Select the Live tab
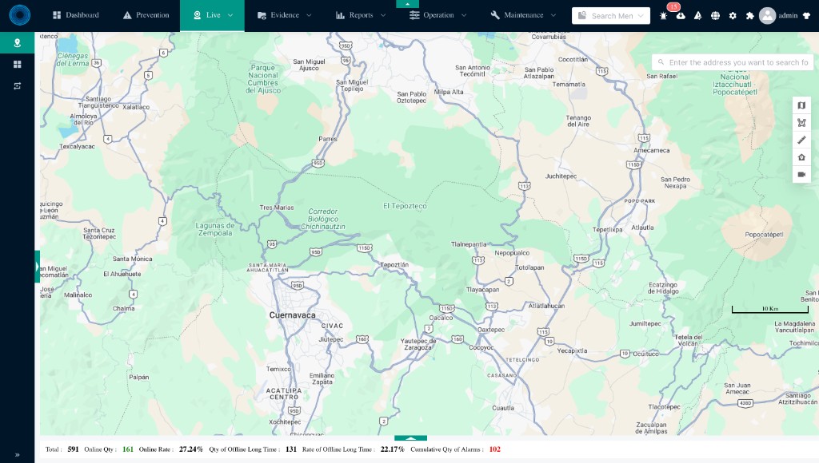 [x=212, y=16]
